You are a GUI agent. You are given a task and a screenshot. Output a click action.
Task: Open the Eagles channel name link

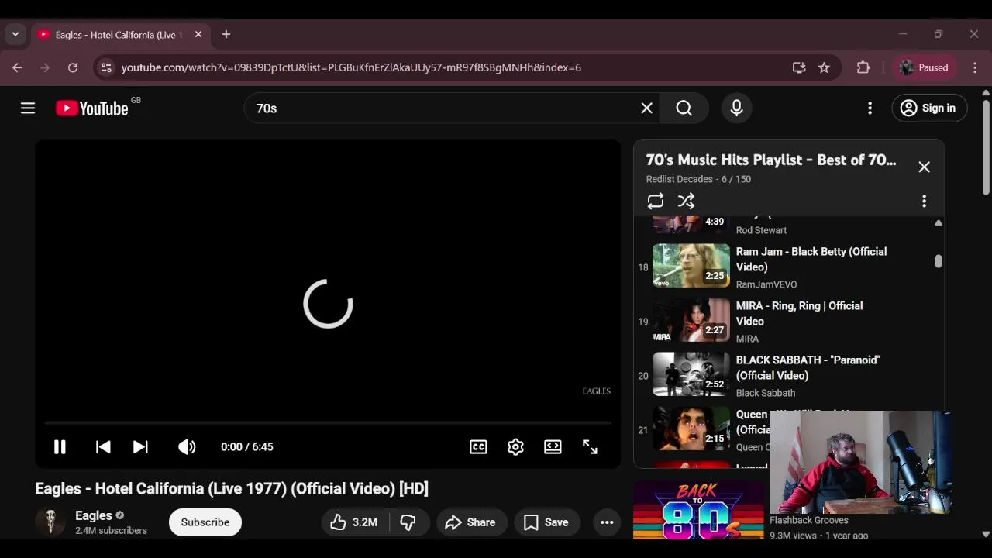(x=94, y=515)
